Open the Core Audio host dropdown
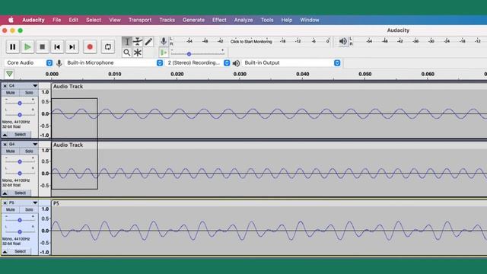Image resolution: width=487 pixels, height=274 pixels. point(29,62)
